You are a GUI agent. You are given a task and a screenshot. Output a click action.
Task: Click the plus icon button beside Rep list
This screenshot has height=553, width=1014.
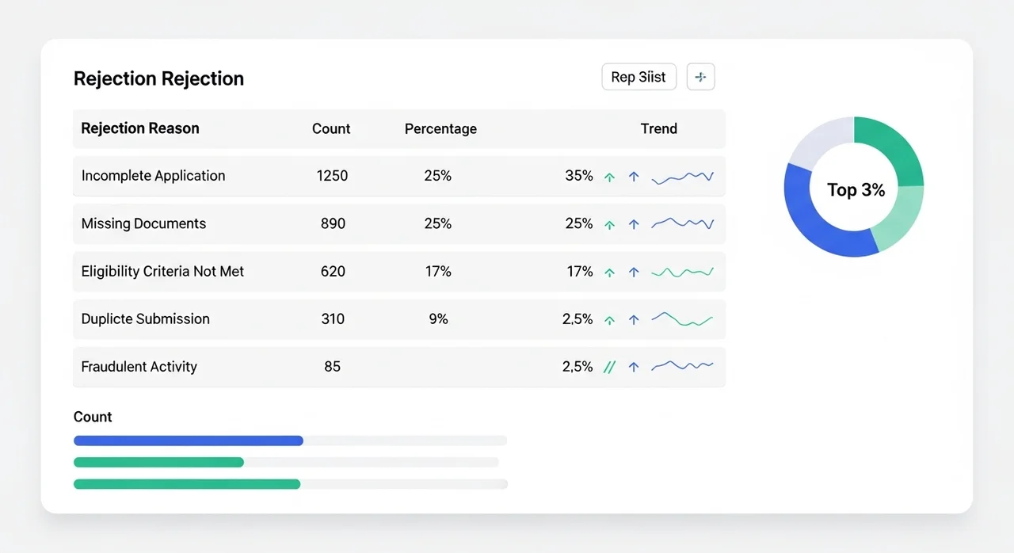point(700,78)
